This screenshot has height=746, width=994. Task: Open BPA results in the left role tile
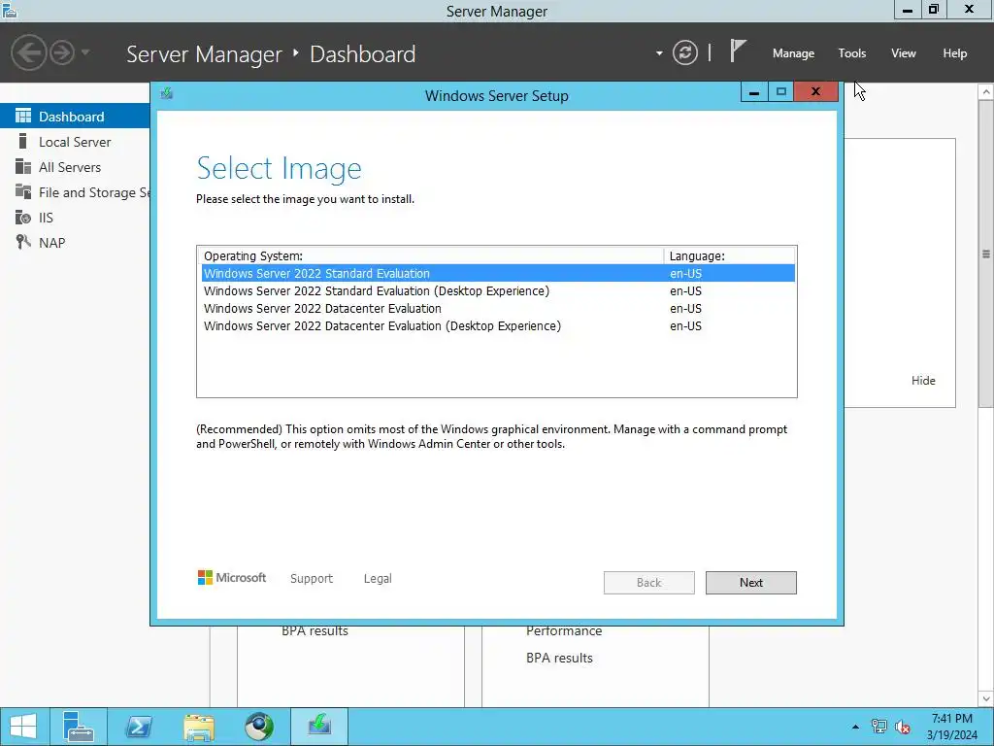(x=315, y=630)
